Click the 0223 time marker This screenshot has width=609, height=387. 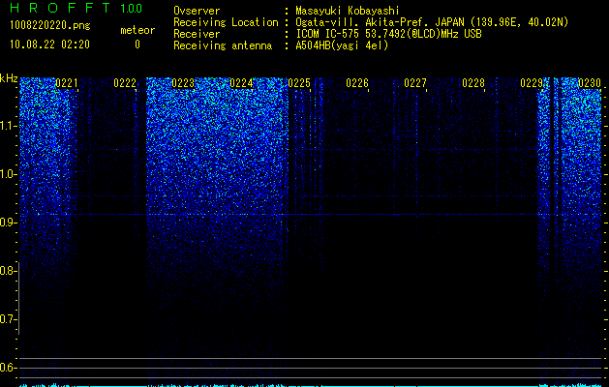(183, 83)
